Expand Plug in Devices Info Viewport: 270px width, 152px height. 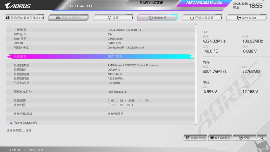(x=25, y=123)
